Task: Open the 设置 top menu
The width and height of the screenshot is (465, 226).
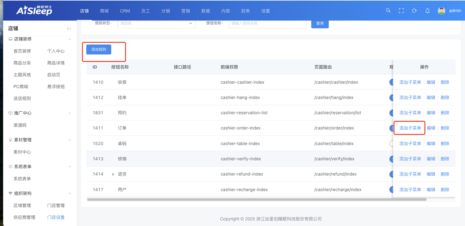Action: [x=266, y=11]
